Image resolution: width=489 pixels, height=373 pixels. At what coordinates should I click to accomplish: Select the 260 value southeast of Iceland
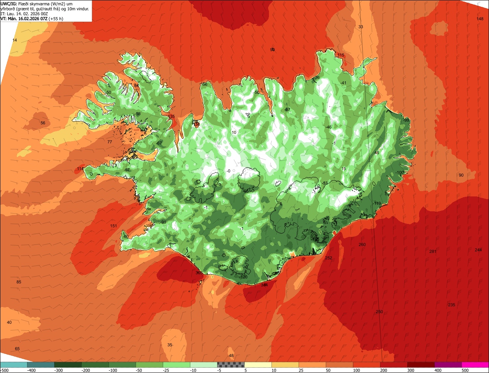click(x=362, y=244)
